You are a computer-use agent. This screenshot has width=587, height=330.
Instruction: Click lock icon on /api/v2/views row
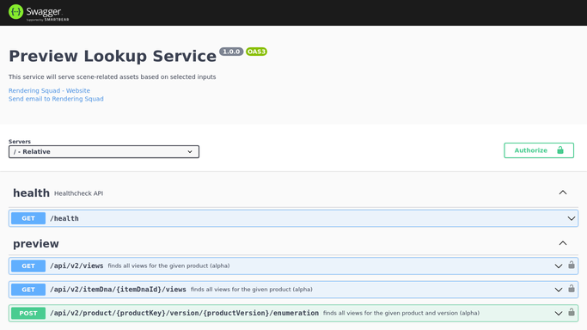click(572, 265)
